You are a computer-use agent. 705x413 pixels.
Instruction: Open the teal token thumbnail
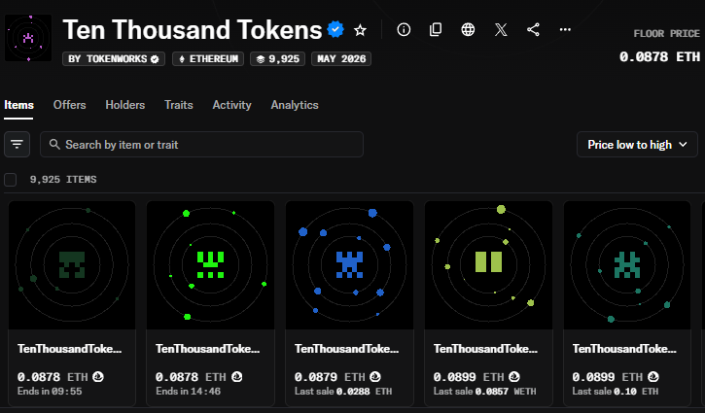[627, 265]
